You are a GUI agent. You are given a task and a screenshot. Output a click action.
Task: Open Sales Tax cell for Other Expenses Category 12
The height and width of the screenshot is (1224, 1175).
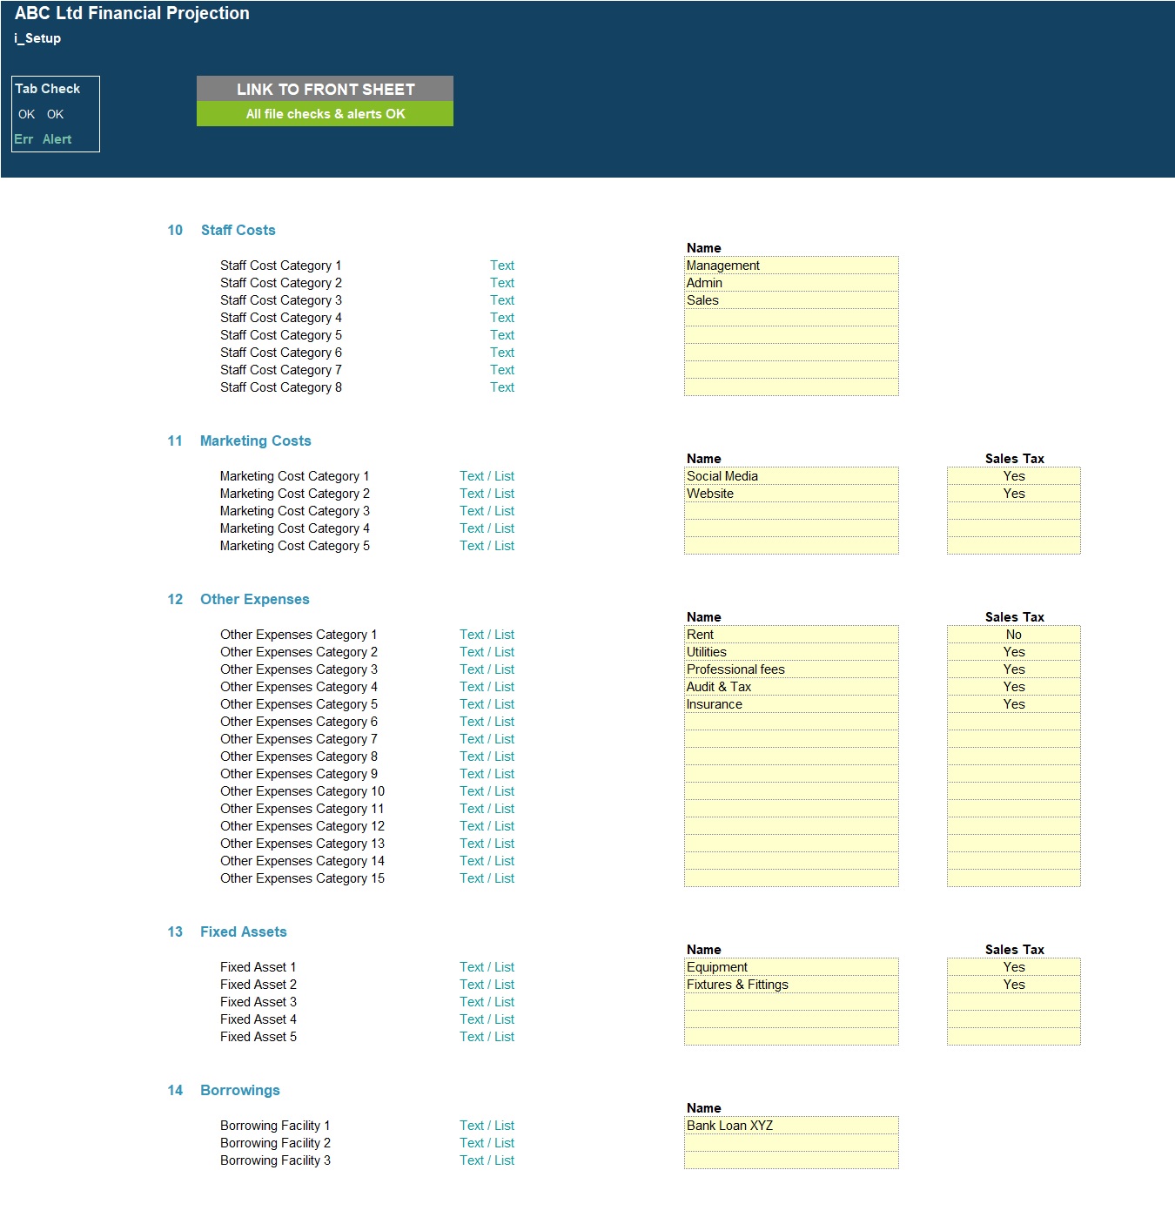(1014, 826)
